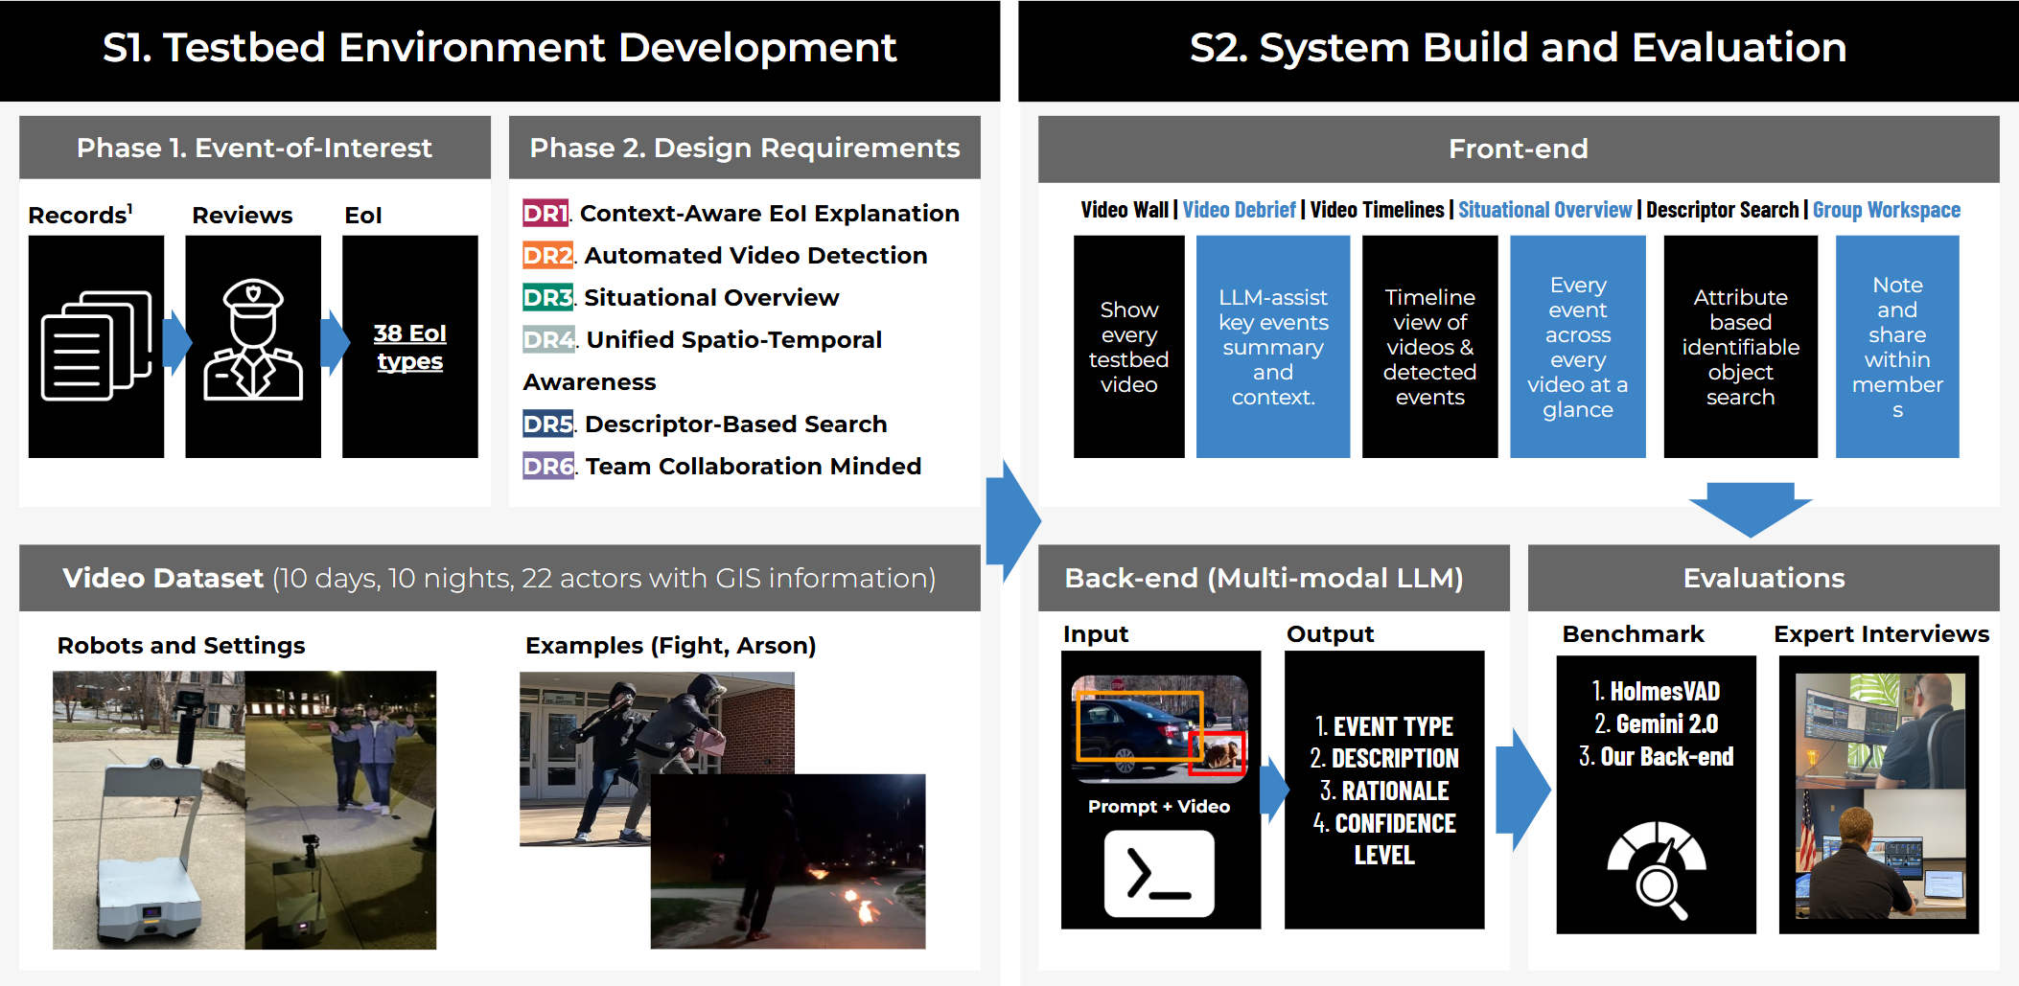2019x986 pixels.
Task: Open the Group Workspace tab label
Action: 1886,210
